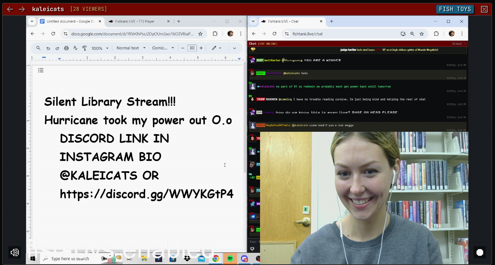Close the kaleicats stream overlay
The image size is (495, 265).
coord(484,9)
